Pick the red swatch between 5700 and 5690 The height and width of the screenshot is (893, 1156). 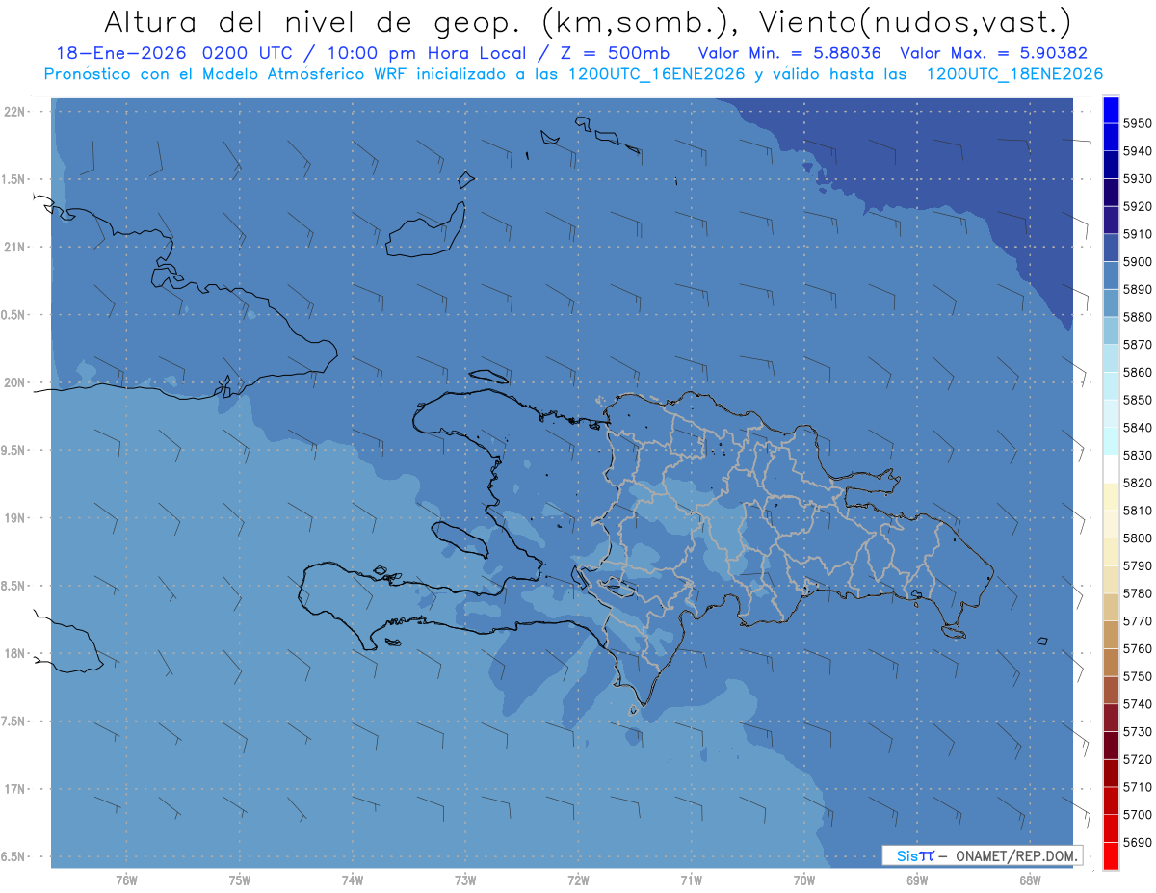(x=1111, y=827)
